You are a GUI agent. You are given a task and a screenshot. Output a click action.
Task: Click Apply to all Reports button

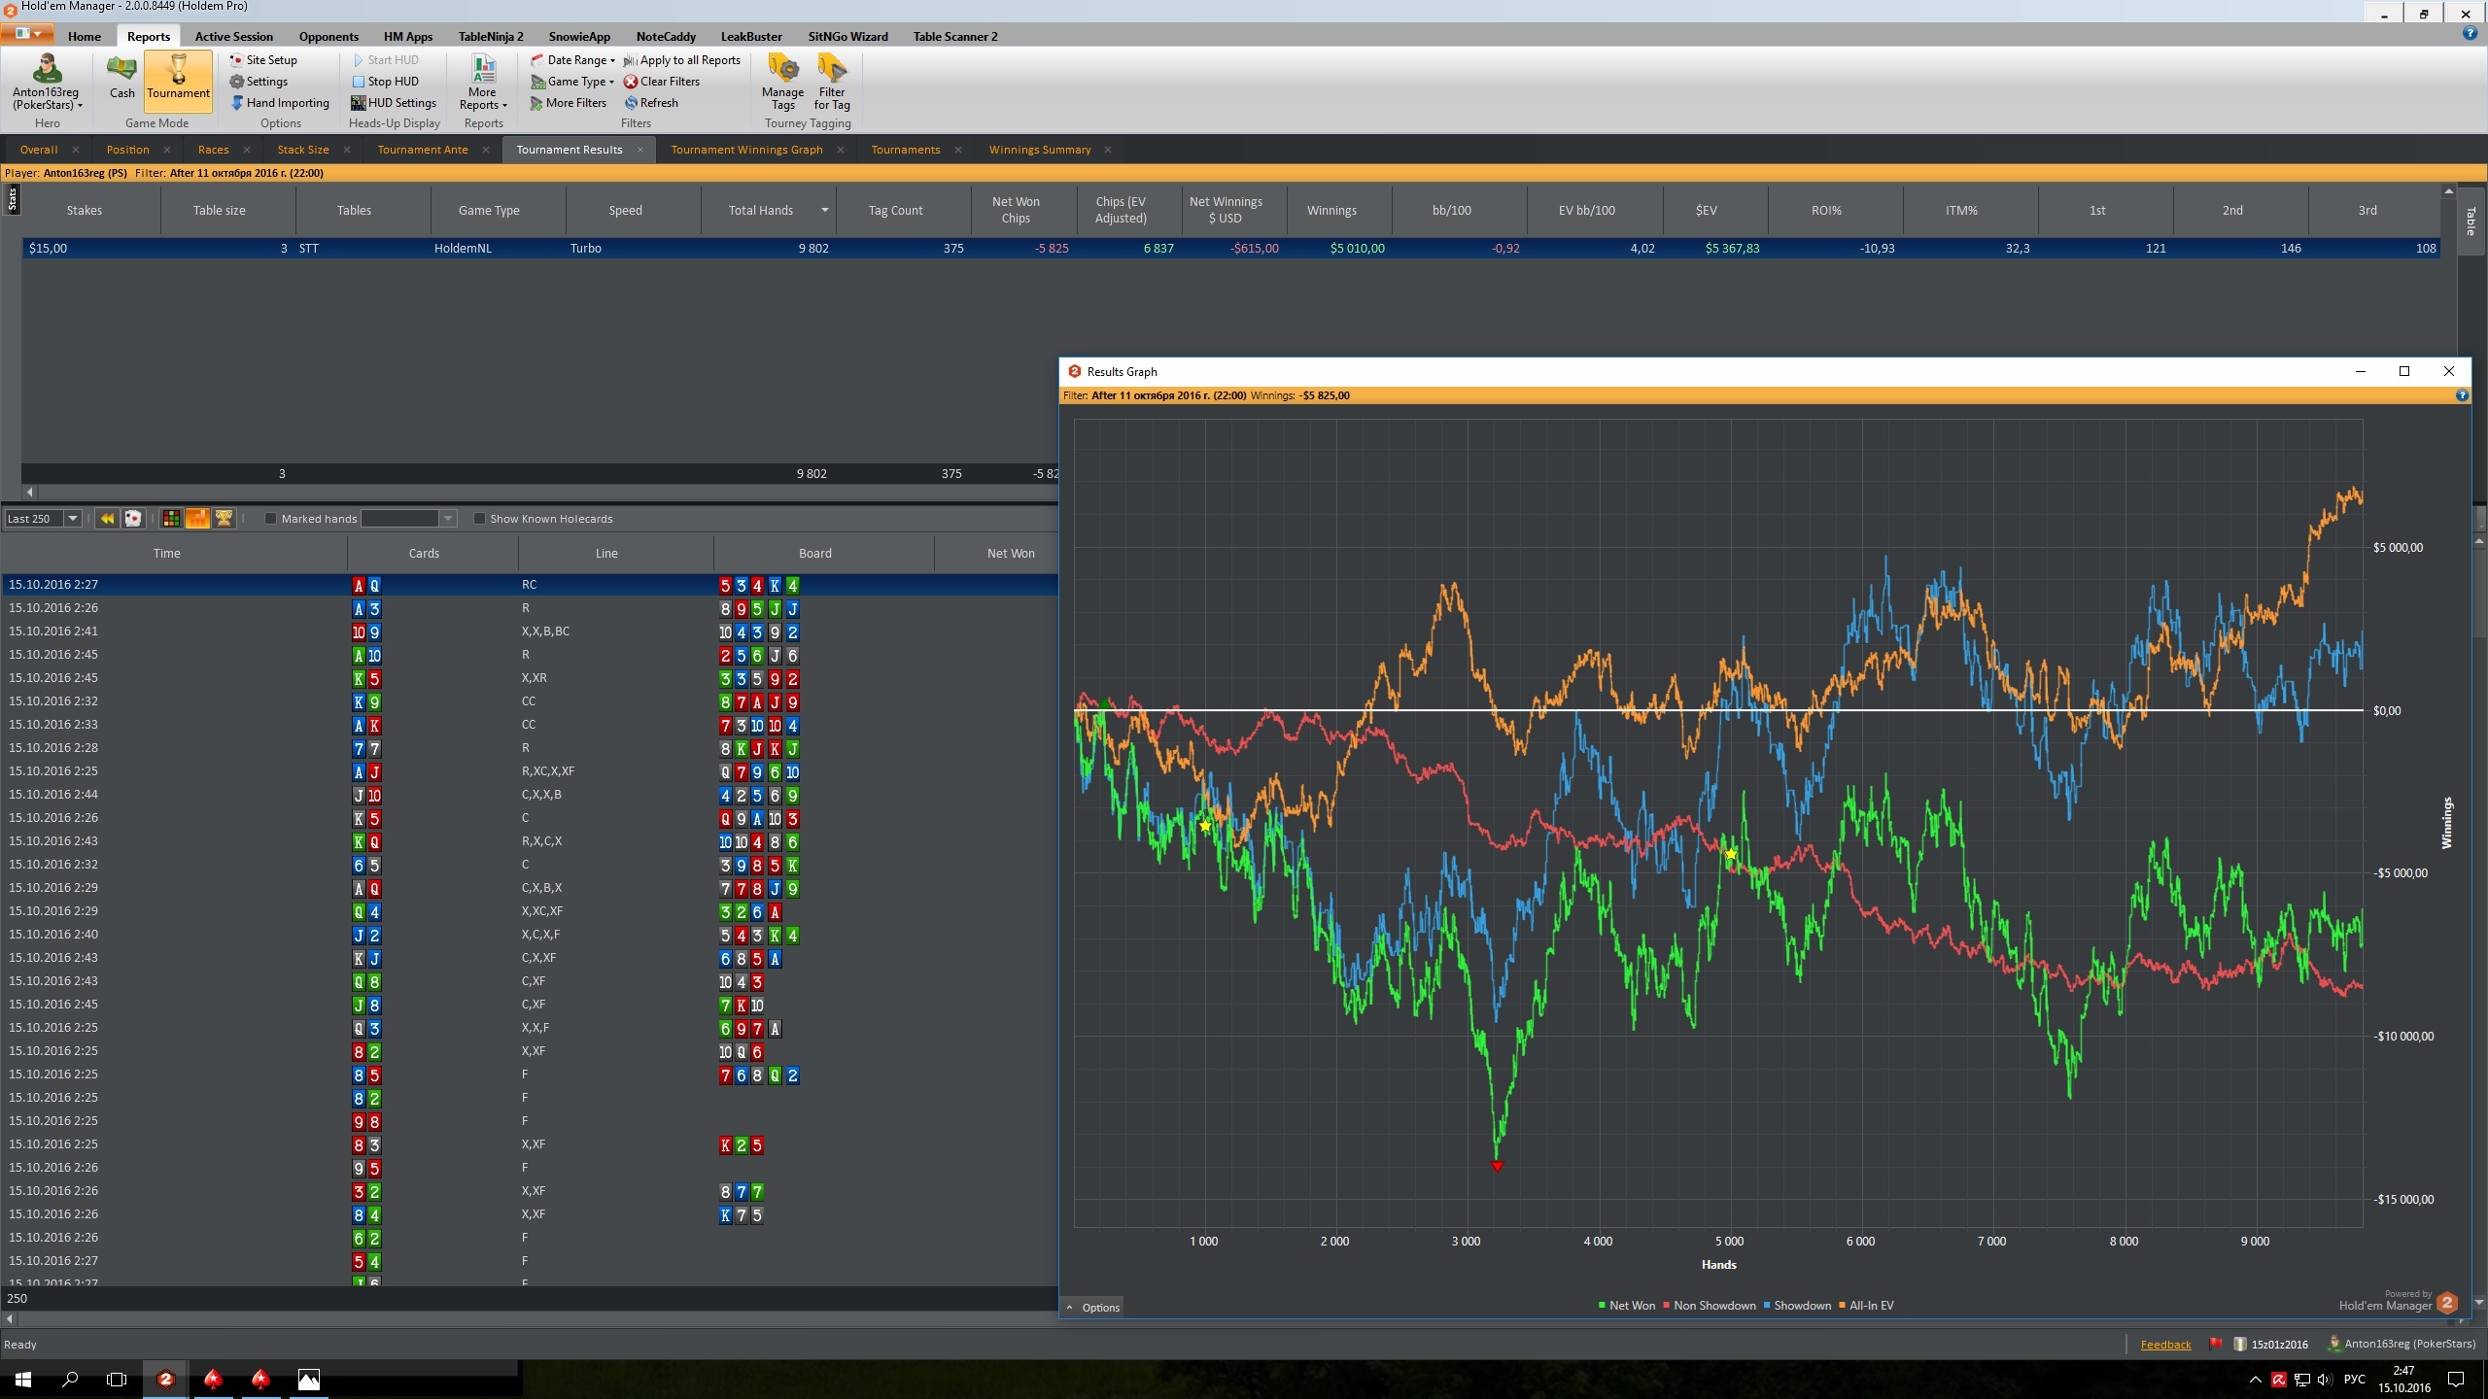[682, 60]
